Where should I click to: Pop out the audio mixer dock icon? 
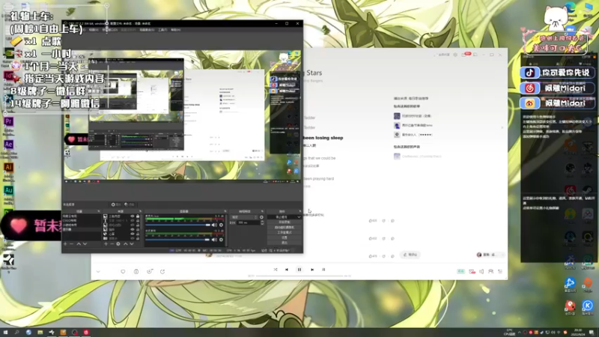tap(225, 211)
